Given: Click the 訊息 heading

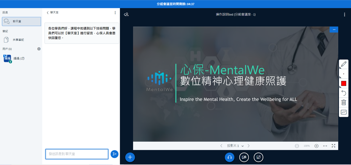Looking at the screenshot, I should [x=5, y=13].
